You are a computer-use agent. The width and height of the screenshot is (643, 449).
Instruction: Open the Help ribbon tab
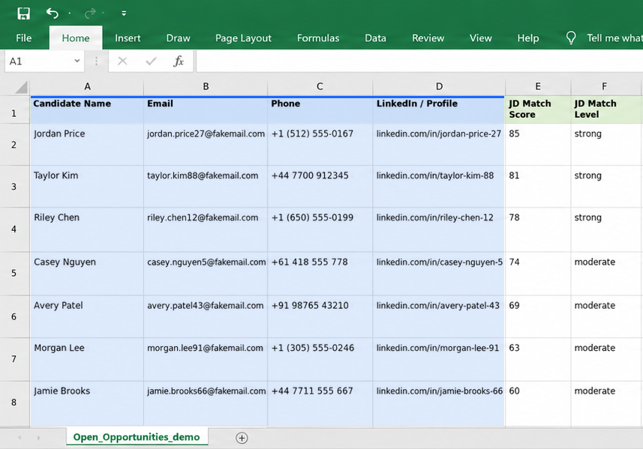[528, 38]
